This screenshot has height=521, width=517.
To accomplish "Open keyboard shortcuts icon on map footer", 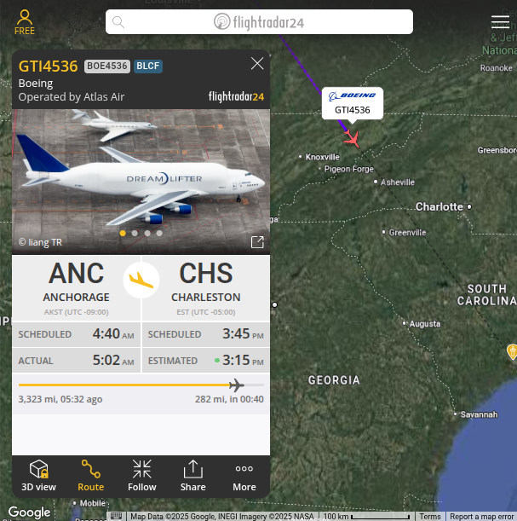I will (x=116, y=516).
